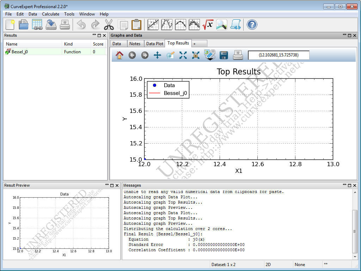361x271 pixels.
Task: Click the New document icon
Action: click(x=10, y=25)
